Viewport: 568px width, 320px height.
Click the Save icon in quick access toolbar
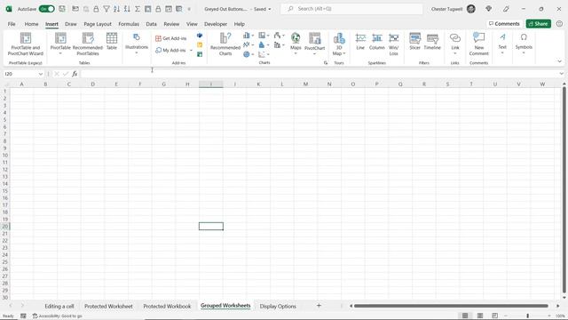click(62, 9)
